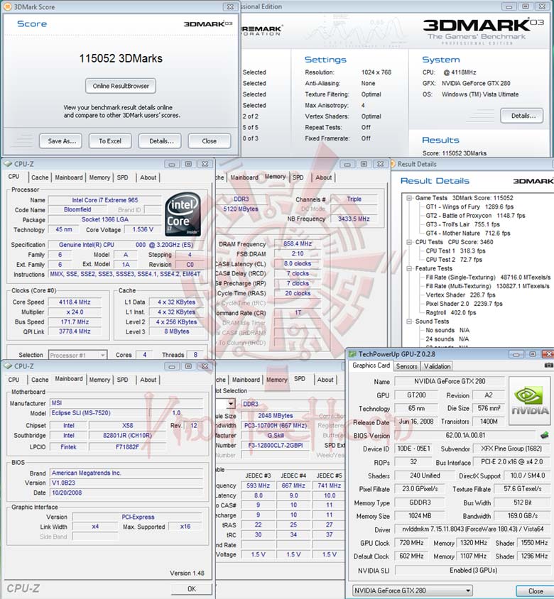Select the 'Fill Rate (Single-Texturing)' row
This screenshot has width=554, height=599.
coord(488,277)
